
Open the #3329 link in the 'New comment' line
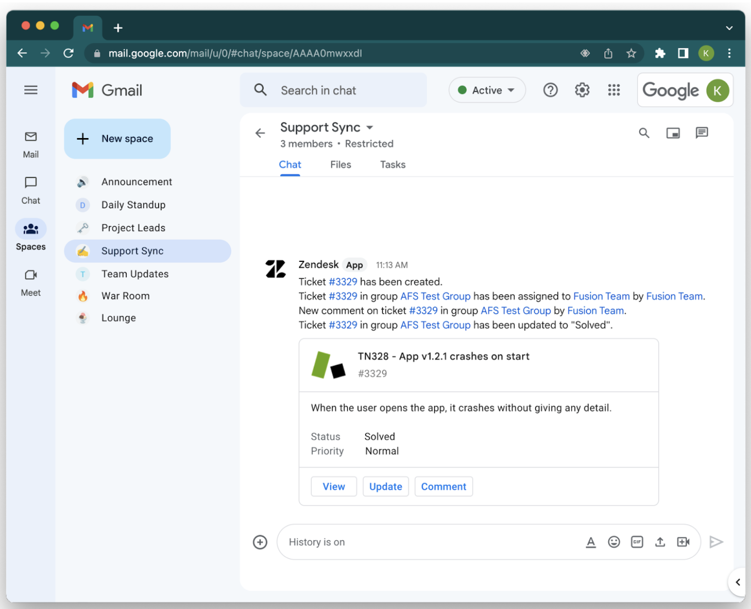coord(423,310)
